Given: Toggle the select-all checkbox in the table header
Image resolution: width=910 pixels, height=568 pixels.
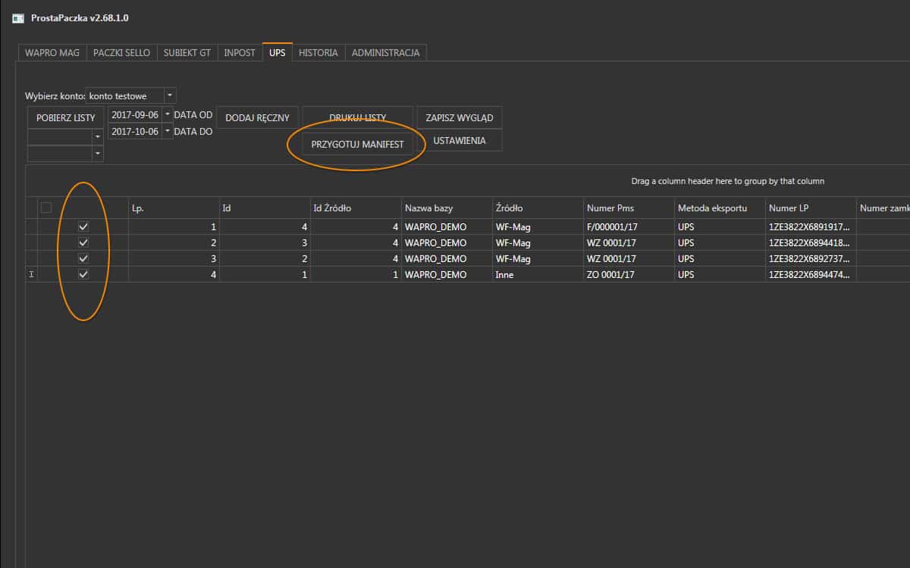Looking at the screenshot, I should click(46, 208).
